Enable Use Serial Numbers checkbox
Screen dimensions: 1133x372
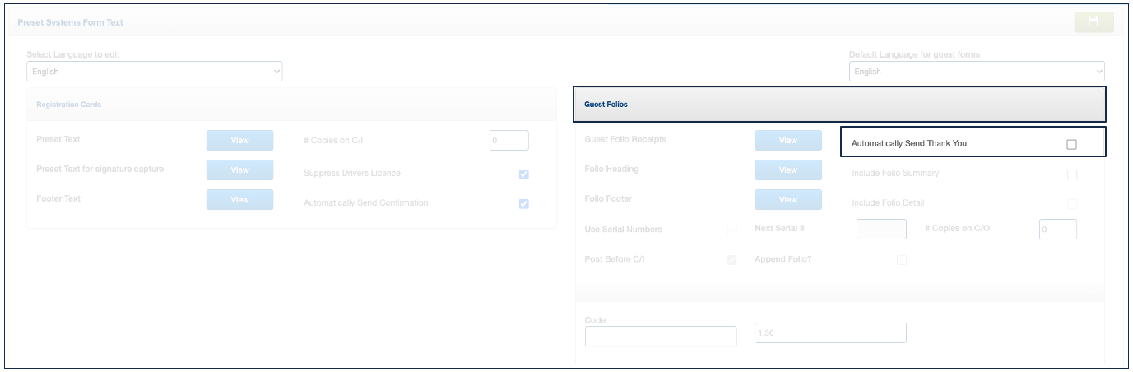(x=731, y=230)
